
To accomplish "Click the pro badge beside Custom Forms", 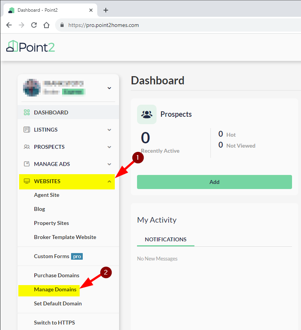I will pos(77,256).
